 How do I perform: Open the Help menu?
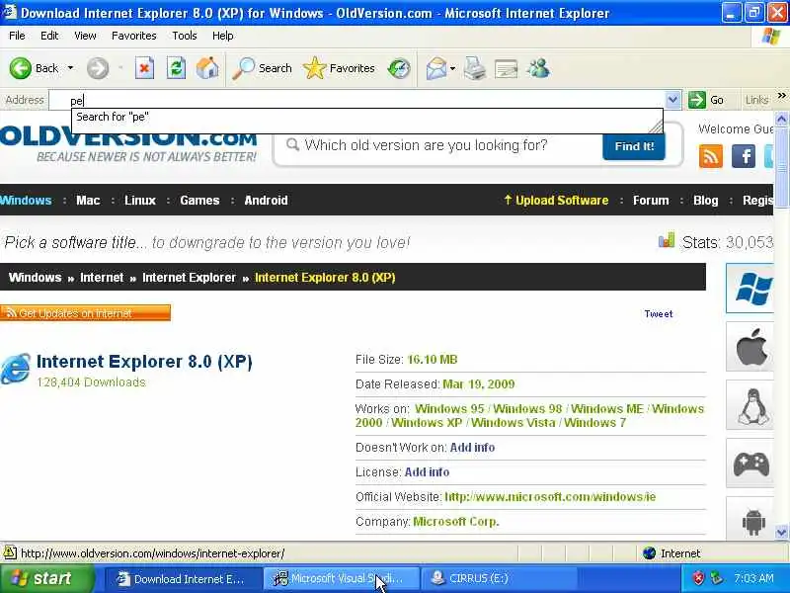(x=223, y=36)
